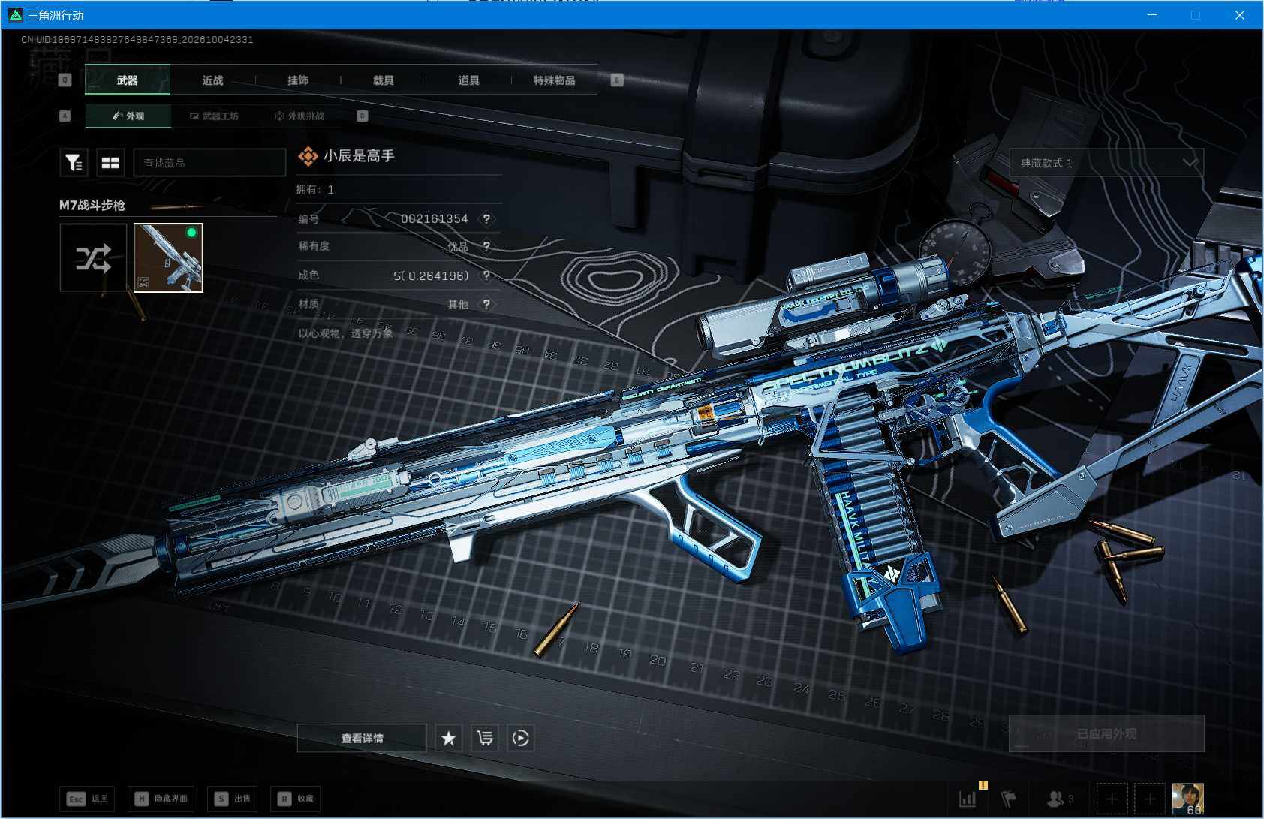Click the skin name 小辰是高手

click(x=359, y=155)
